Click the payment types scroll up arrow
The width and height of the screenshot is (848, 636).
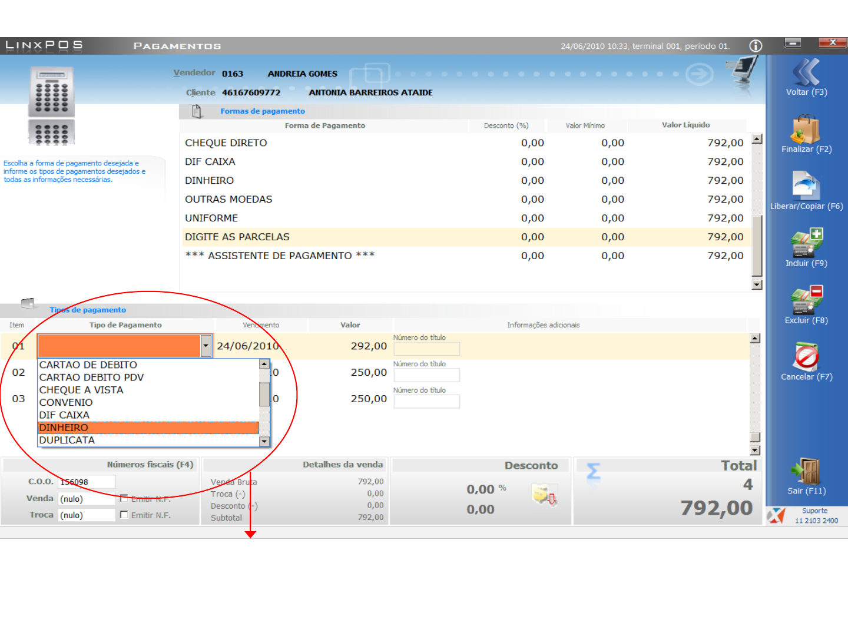point(755,338)
